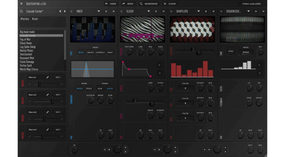This screenshot has height=157, width=285.
Task: Click the Slicer module M button
Action: [x=164, y=11]
